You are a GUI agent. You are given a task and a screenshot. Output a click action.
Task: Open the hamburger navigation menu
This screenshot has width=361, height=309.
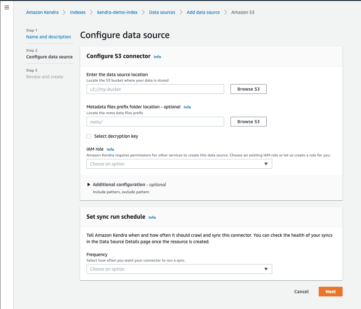(7, 8)
